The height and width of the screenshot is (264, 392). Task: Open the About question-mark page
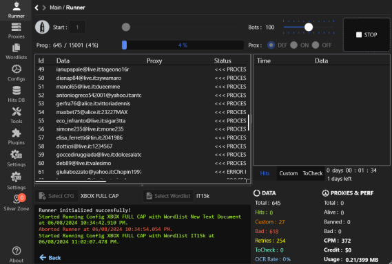pos(17,254)
